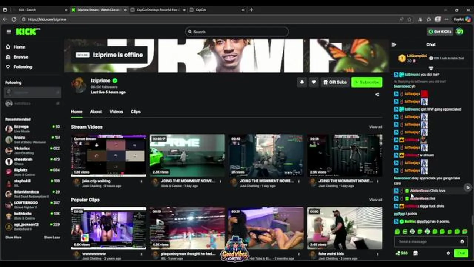Image resolution: width=474 pixels, height=267 pixels.
Task: Click the Iziprime channel avatar
Action: coord(79,85)
